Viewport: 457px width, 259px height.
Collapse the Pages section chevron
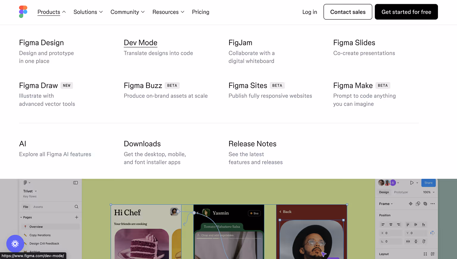[21, 217]
